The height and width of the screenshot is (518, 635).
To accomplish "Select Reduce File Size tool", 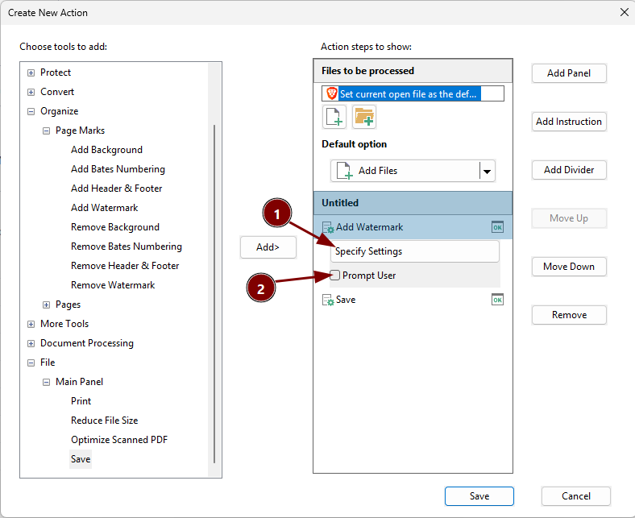I will 104,421.
